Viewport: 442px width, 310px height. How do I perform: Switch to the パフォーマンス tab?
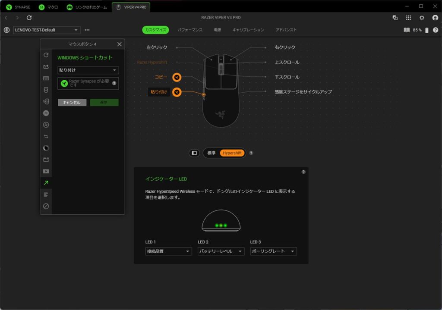click(190, 30)
